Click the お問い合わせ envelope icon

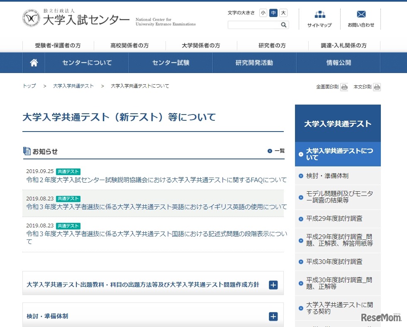click(361, 15)
